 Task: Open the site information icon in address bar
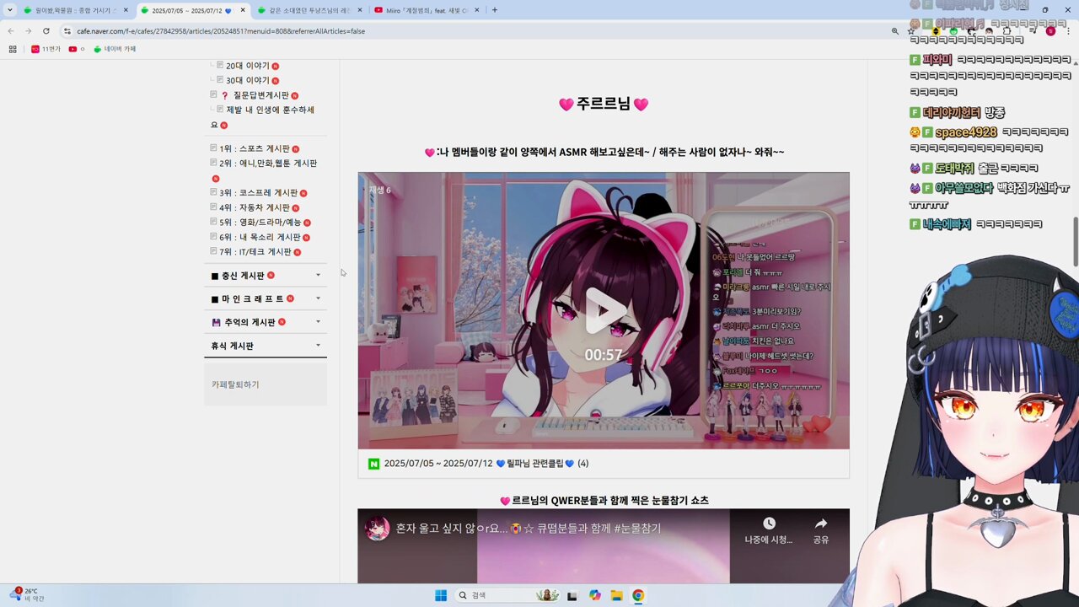[67, 31]
